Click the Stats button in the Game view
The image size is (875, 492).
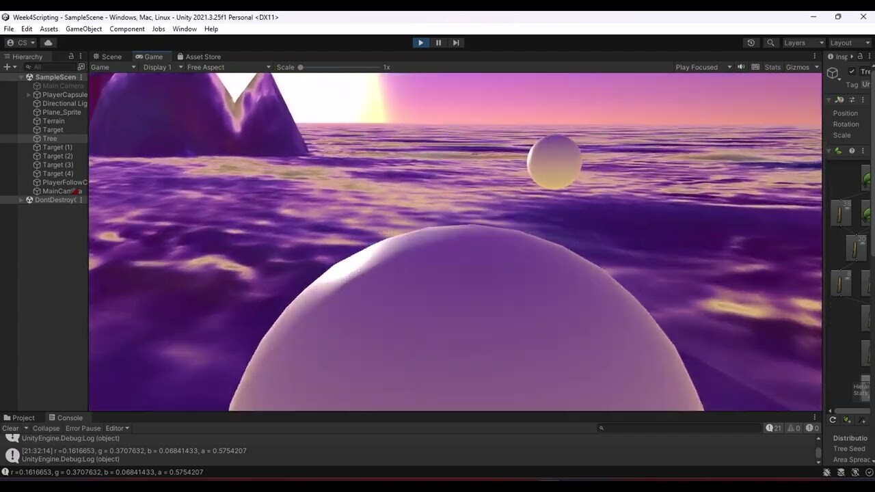click(x=772, y=67)
